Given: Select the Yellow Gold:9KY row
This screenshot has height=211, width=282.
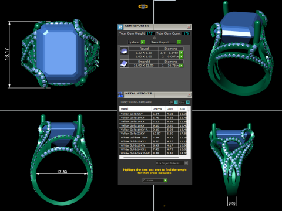Looking at the screenshot, I should click(153, 114).
